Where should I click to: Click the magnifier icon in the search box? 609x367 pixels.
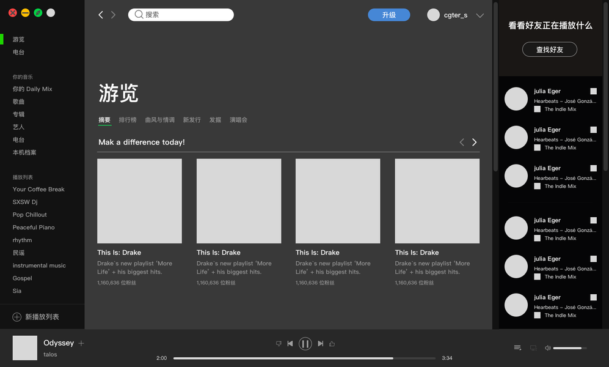[x=139, y=15]
